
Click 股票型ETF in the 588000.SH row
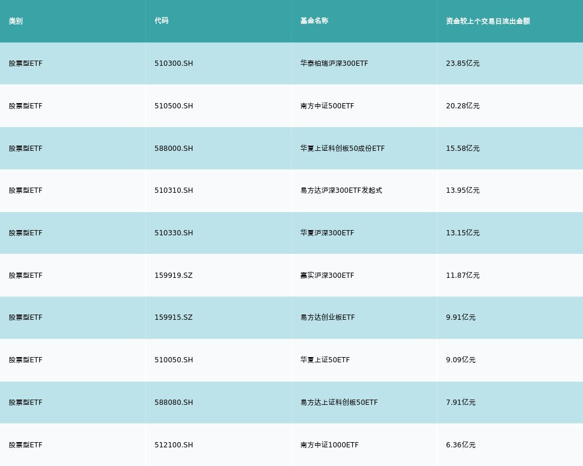[26, 149]
